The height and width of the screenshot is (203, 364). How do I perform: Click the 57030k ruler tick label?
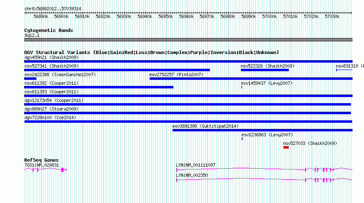point(332,16)
